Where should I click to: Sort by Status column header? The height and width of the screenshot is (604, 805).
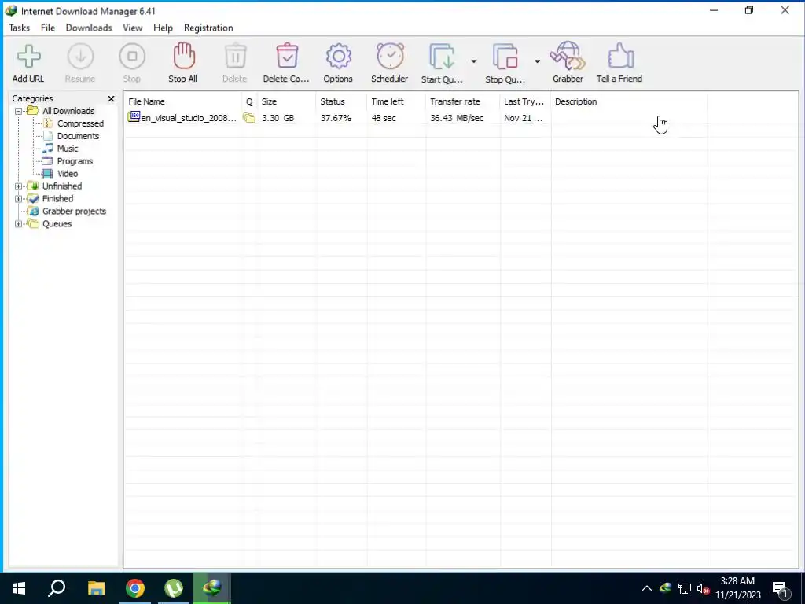point(341,101)
